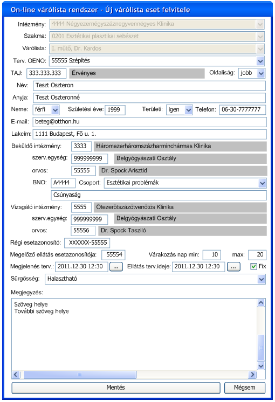
Task: Click the Megjegyzés horizontal scrollbar thumb
Action: pos(80,375)
